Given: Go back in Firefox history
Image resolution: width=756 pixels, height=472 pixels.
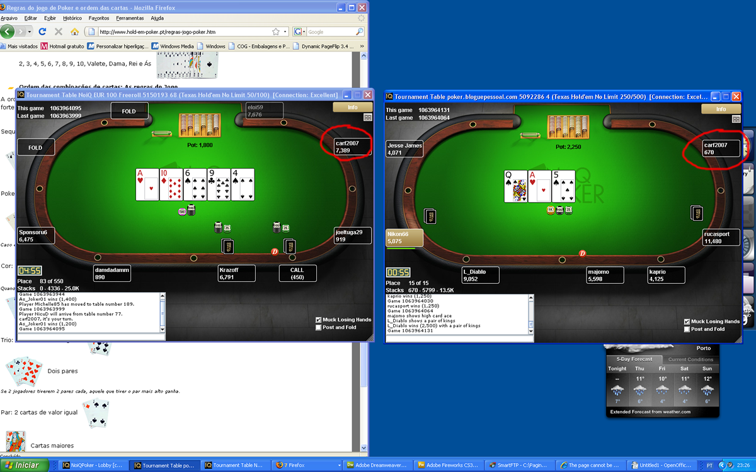Looking at the screenshot, I should 8,31.
